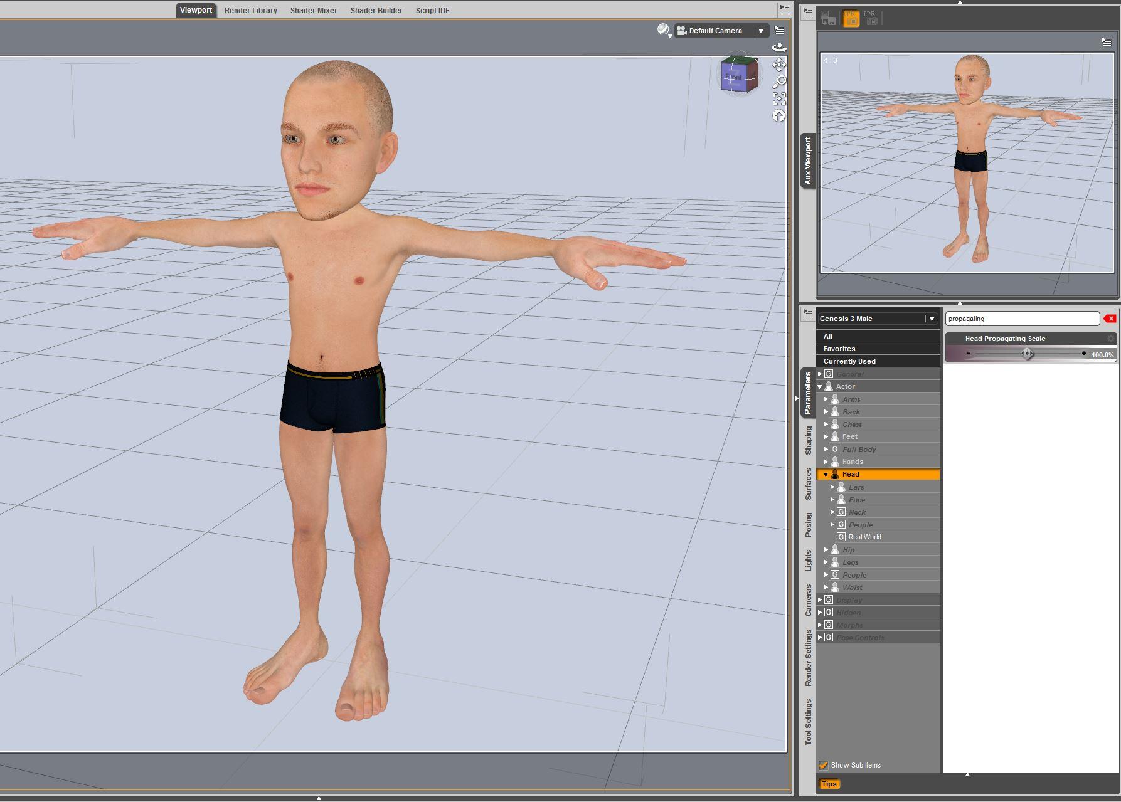This screenshot has height=802, width=1121.
Task: Open the Parameters pane options menu
Action: 808,313
